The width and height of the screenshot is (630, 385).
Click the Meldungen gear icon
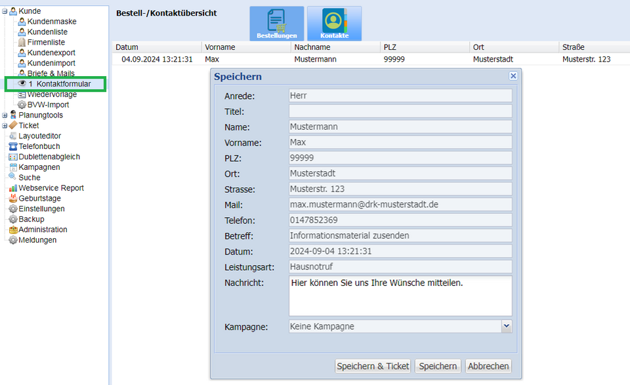point(13,240)
